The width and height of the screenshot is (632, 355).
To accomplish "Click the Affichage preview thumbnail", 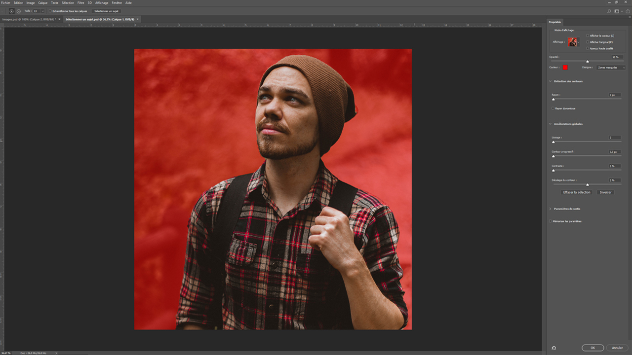I will click(572, 42).
